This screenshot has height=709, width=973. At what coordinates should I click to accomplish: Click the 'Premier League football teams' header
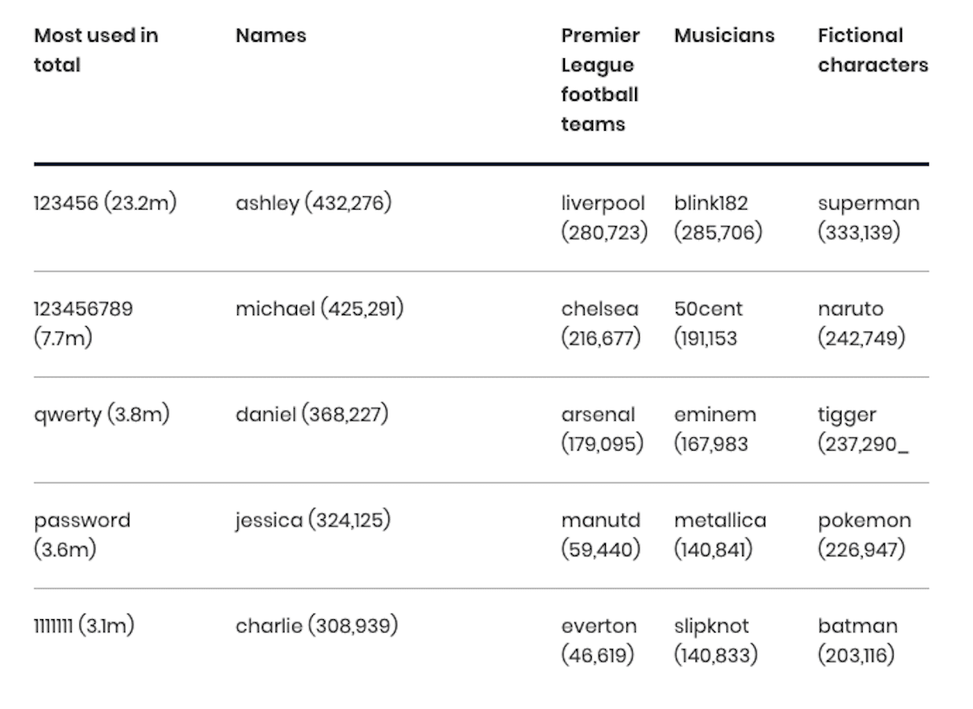[x=600, y=80]
